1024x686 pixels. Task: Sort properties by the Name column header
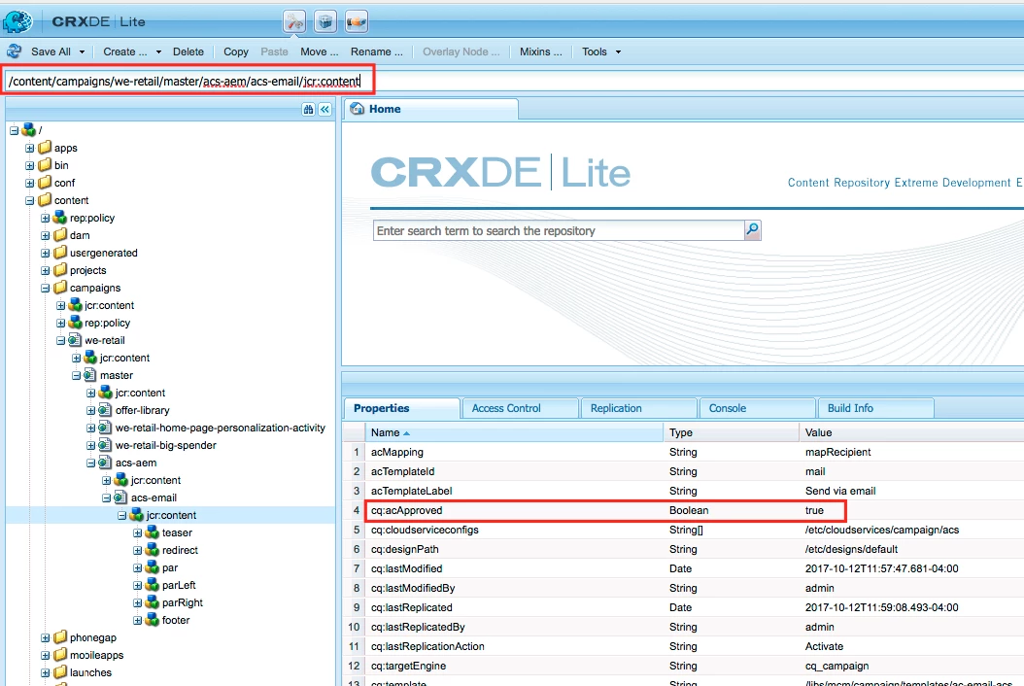click(515, 432)
